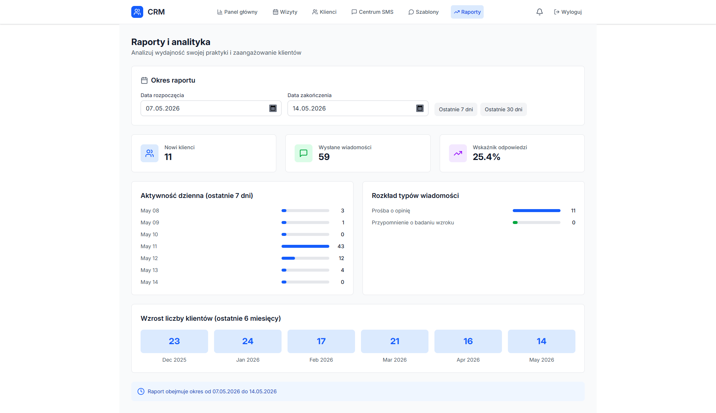
Task: Click the Jan 2026 tile showing 24
Action: pos(248,341)
